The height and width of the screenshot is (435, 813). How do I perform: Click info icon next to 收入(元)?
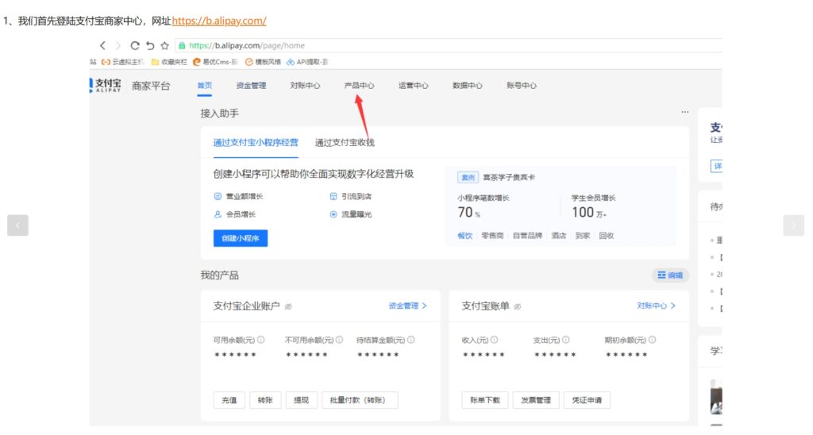click(x=494, y=340)
